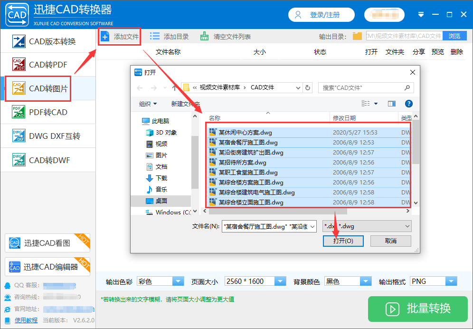The width and height of the screenshot is (473, 329).
Task: Click the 添加目录 list icon
Action: click(155, 37)
